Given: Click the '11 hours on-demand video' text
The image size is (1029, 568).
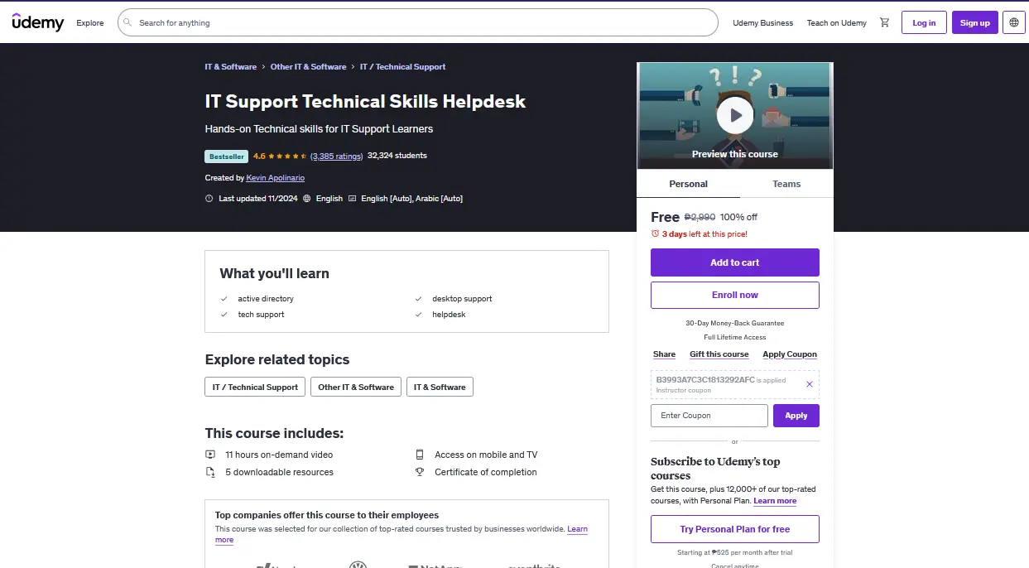Looking at the screenshot, I should click(279, 455).
